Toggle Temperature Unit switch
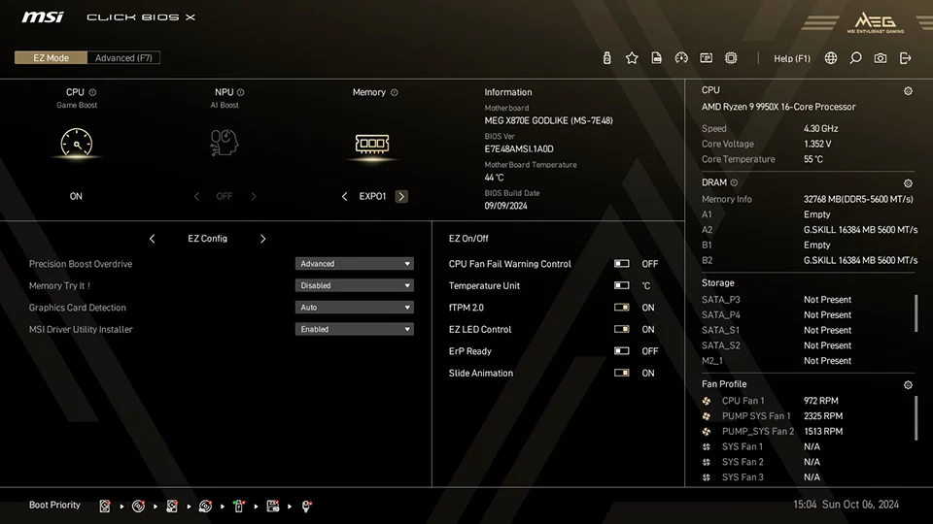Viewport: 933px width, 524px height. pos(621,285)
